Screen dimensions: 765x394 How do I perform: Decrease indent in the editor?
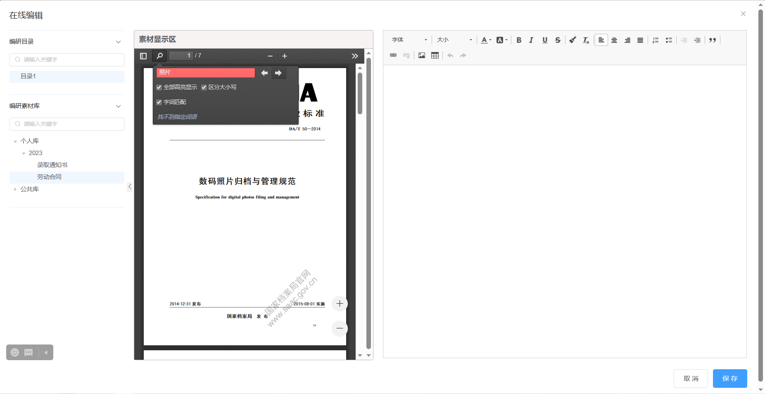(x=684, y=40)
